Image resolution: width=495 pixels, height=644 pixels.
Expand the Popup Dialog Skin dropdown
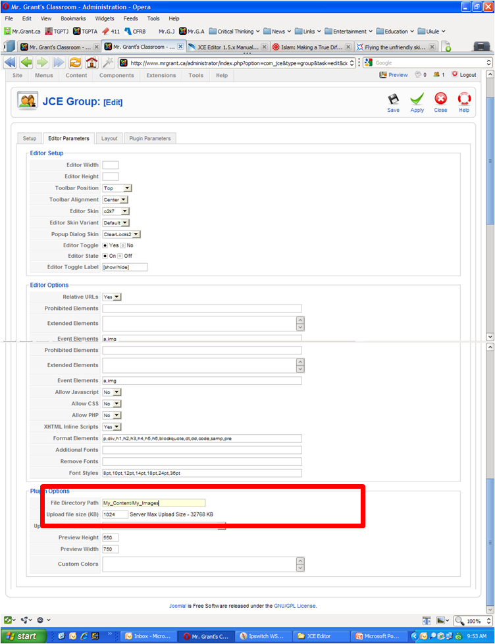tap(121, 234)
